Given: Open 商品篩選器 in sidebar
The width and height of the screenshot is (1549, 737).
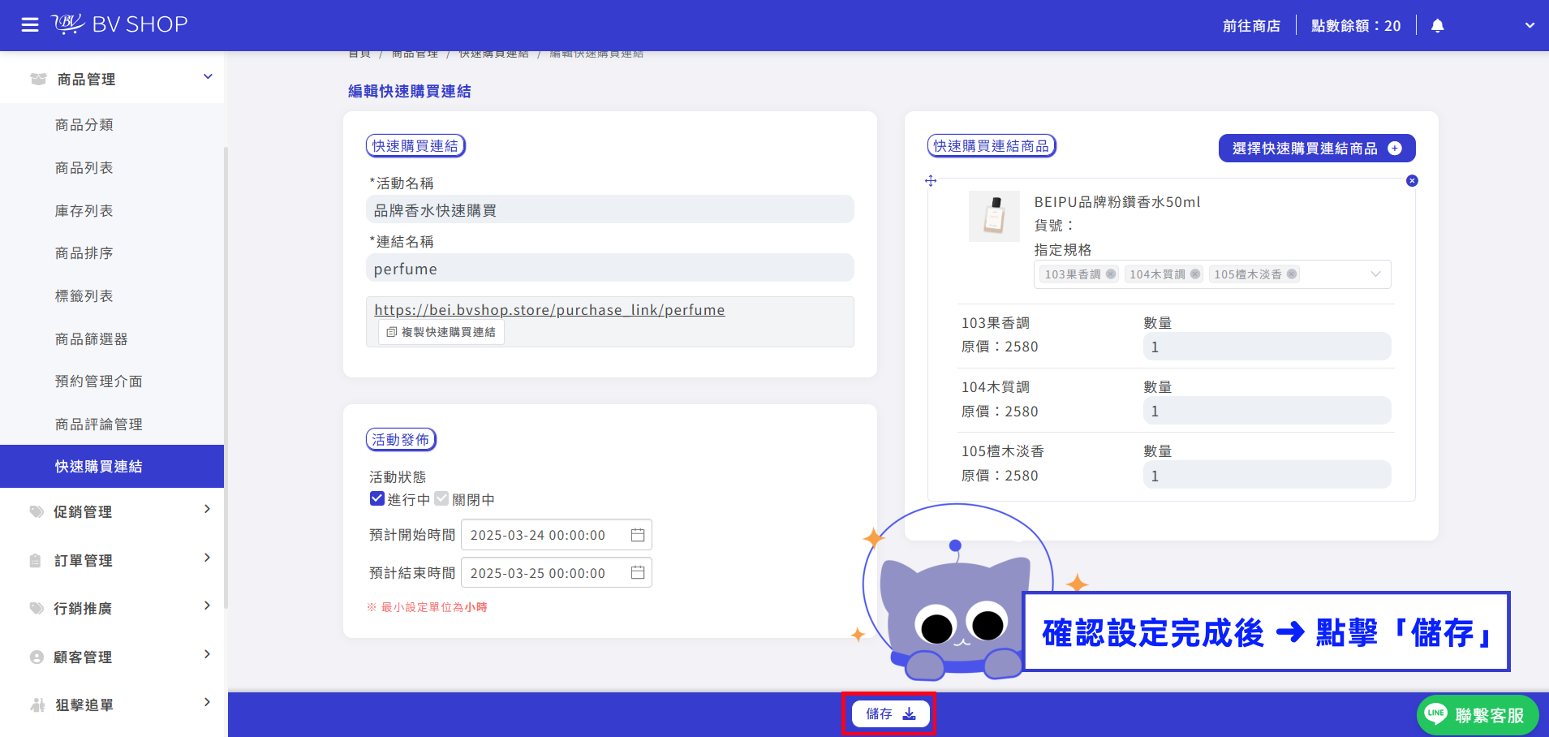Looking at the screenshot, I should pos(91,339).
